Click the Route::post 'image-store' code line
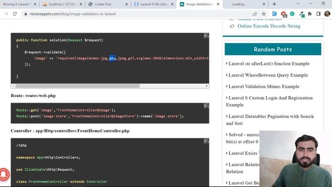The image size is (332, 187). (x=100, y=116)
